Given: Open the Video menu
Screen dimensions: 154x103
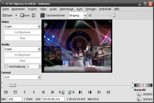Looking at the screenshot, I should (x=43, y=9).
